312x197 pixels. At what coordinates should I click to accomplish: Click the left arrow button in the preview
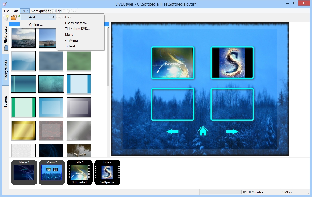click(x=172, y=132)
